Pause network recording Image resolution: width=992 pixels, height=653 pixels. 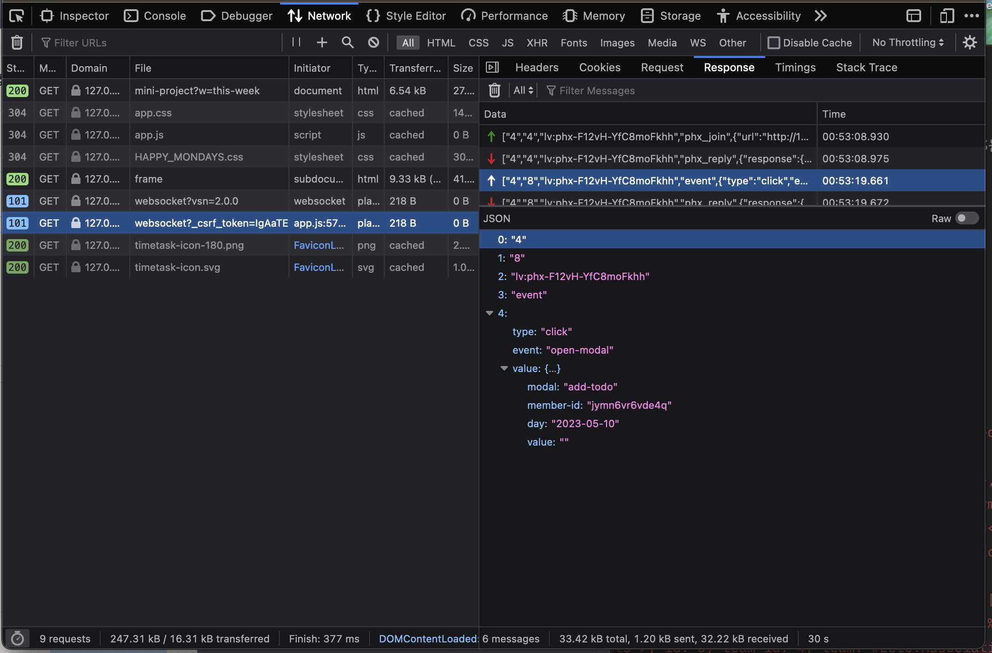tap(296, 42)
